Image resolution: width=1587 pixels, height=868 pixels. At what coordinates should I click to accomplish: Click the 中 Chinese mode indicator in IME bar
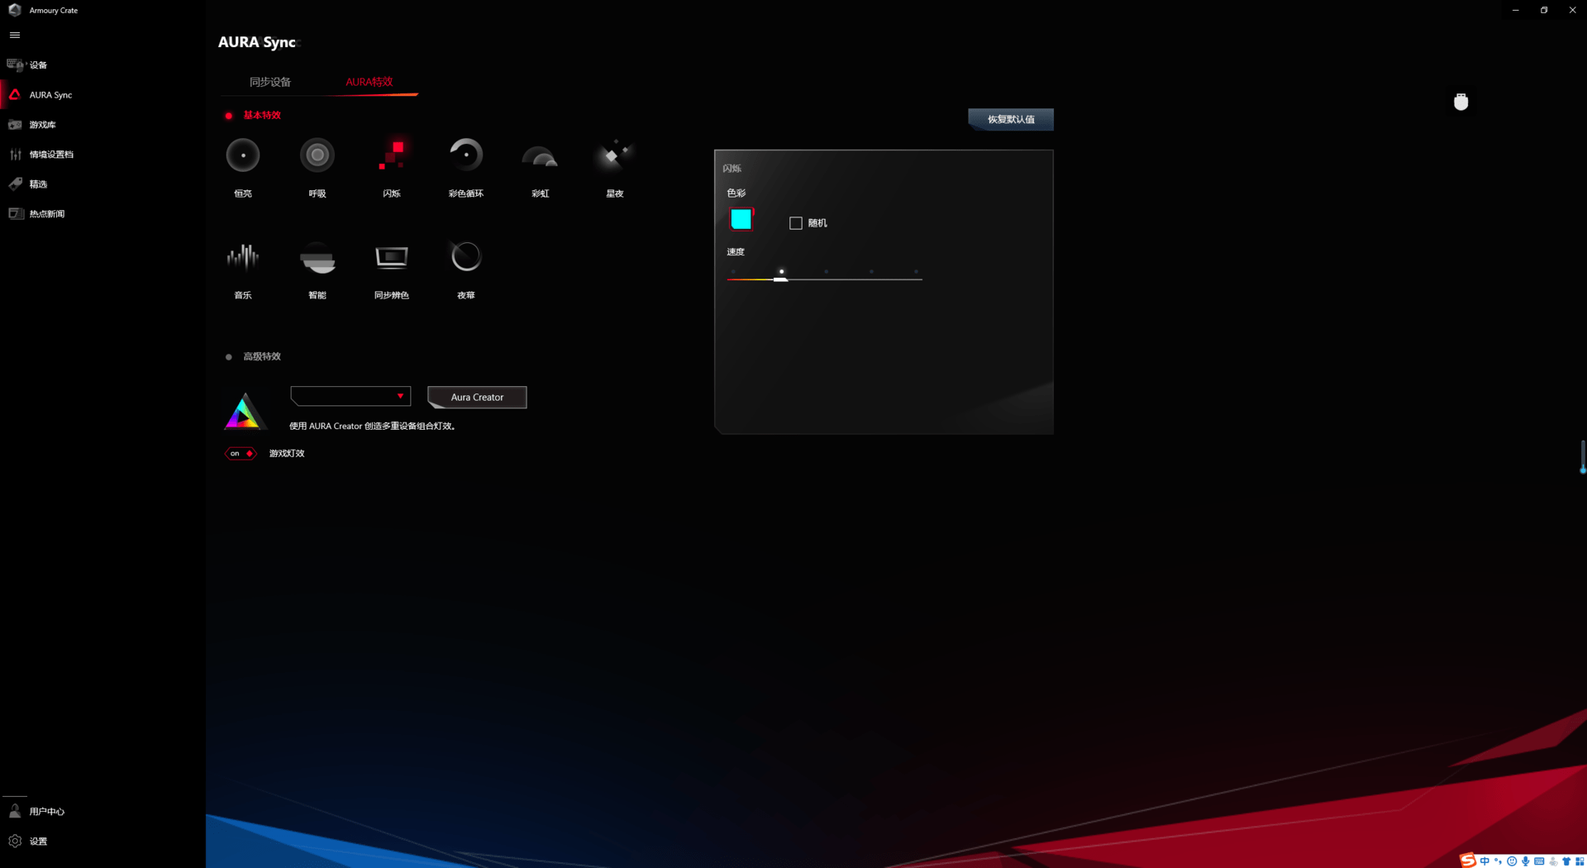point(1485,861)
